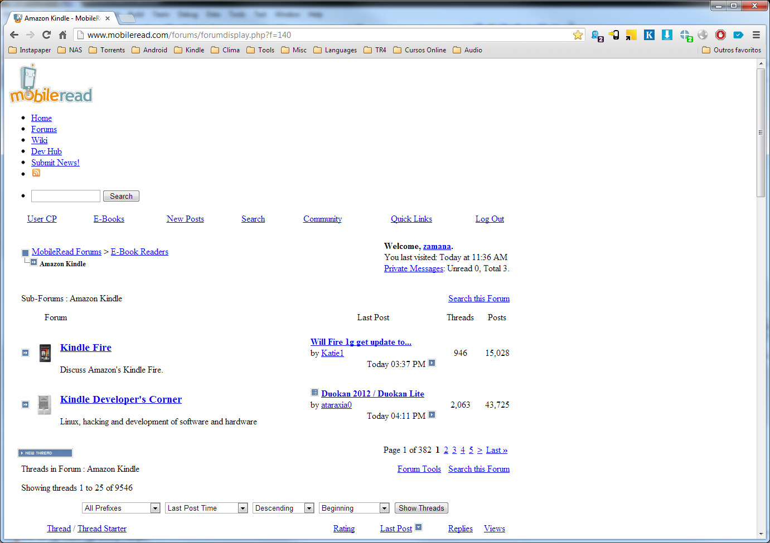Open the Private Messages link

[x=414, y=268]
